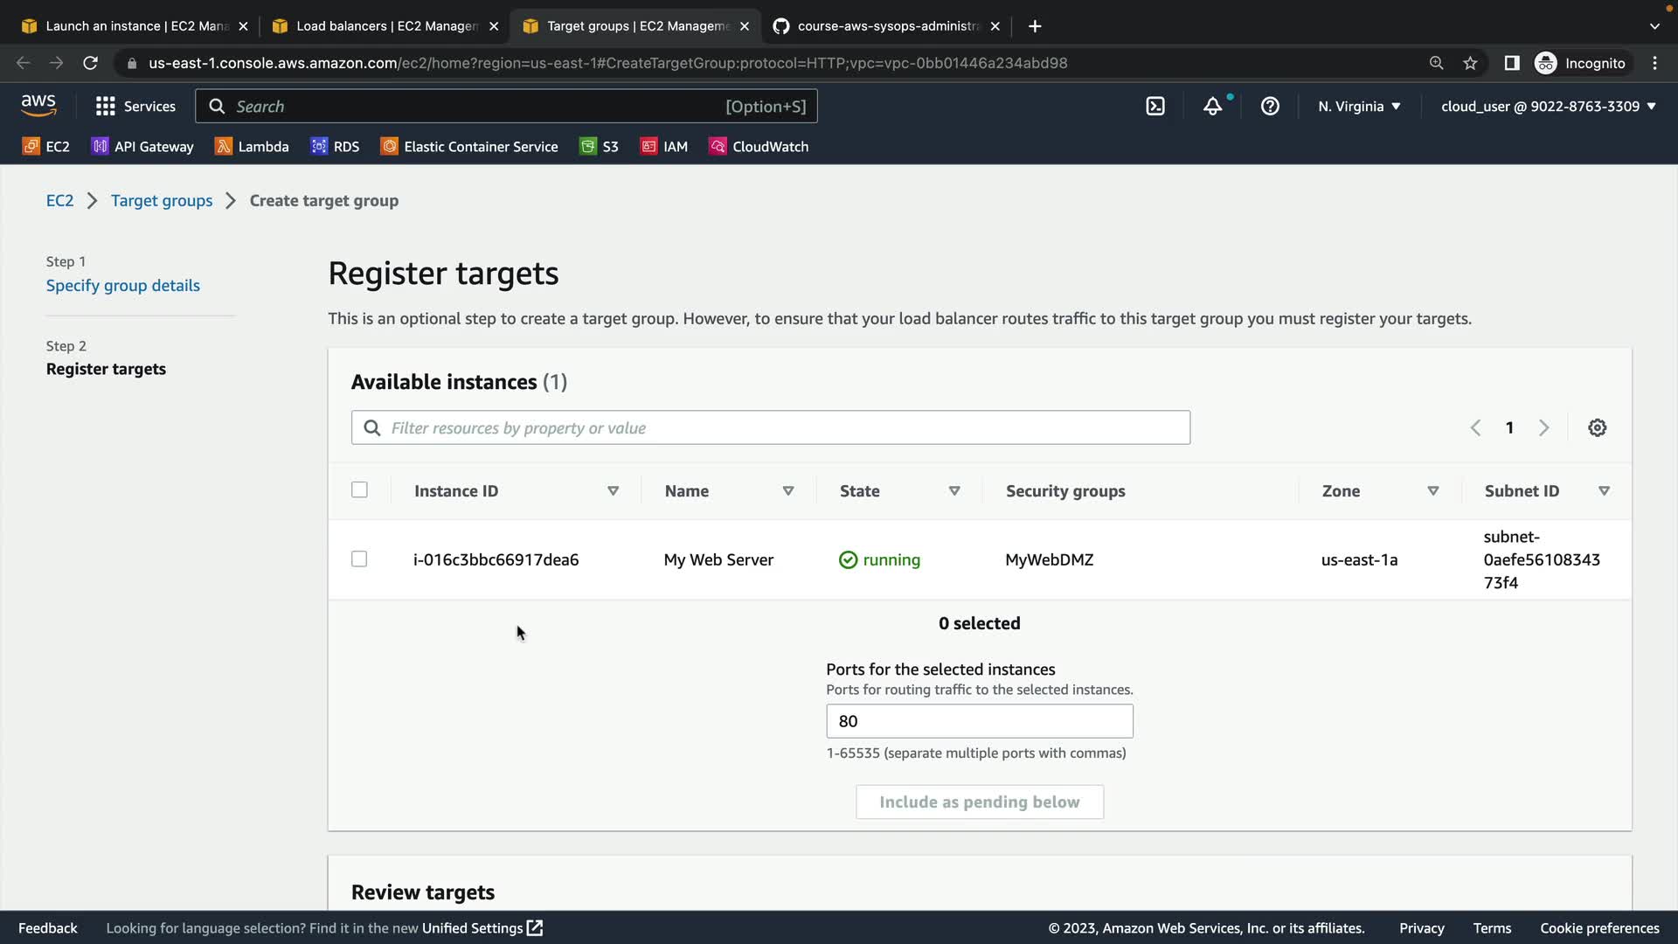The height and width of the screenshot is (944, 1678).
Task: Check the My Web Server instance row
Action: (x=359, y=559)
